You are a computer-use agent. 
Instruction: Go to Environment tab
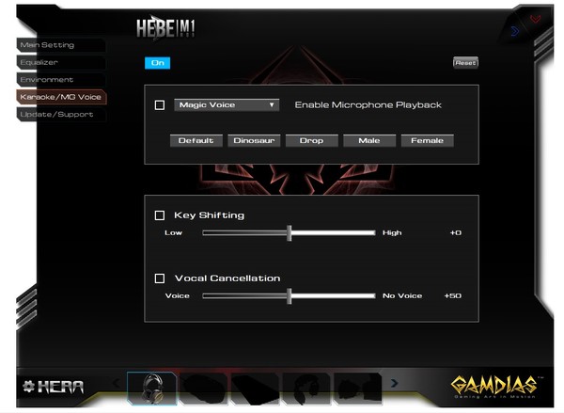[x=61, y=80]
